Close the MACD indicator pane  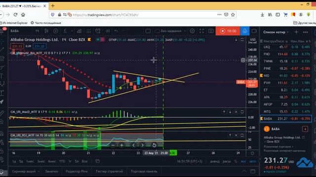[236, 112]
